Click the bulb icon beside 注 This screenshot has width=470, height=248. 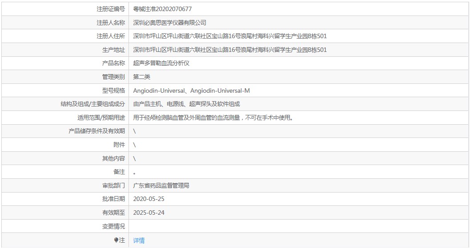(x=116, y=240)
